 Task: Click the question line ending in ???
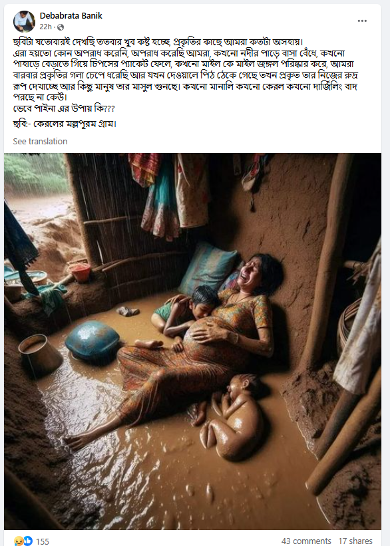click(64, 108)
